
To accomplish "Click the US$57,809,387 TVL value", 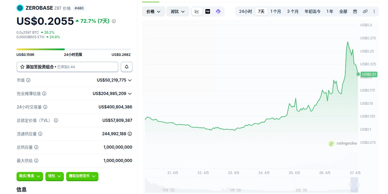I will click(117, 120).
